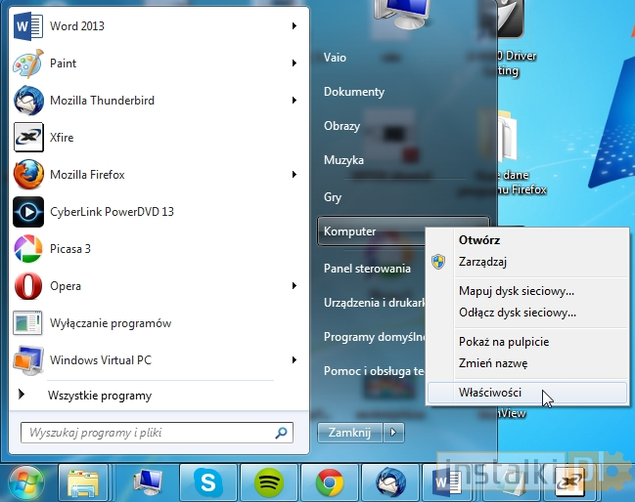
Task: Open Xfire from the taskbar
Action: pos(569,483)
